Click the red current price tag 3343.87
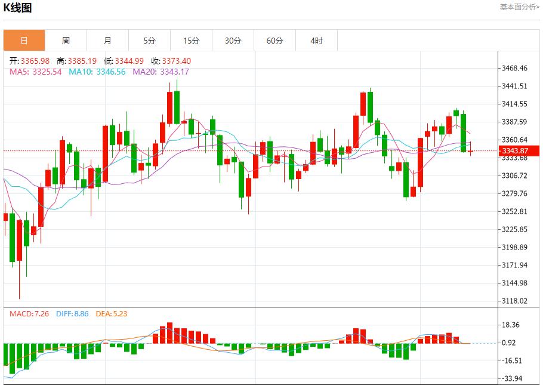The width and height of the screenshot is (543, 385). click(515, 150)
